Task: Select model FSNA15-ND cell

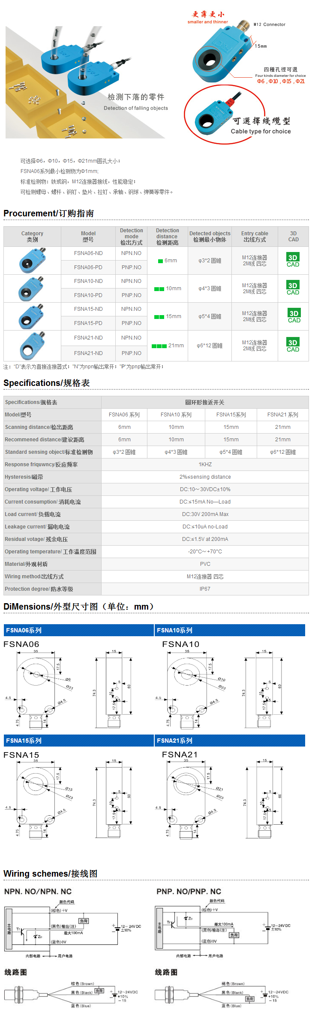Action: coord(88,309)
